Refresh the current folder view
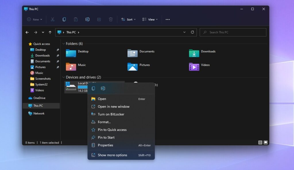The image size is (294, 170). [192, 32]
